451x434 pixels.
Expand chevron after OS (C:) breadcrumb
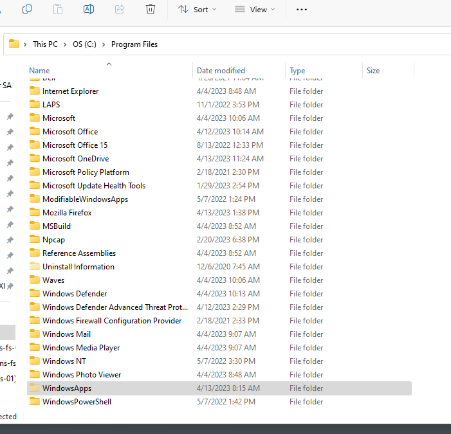[104, 44]
